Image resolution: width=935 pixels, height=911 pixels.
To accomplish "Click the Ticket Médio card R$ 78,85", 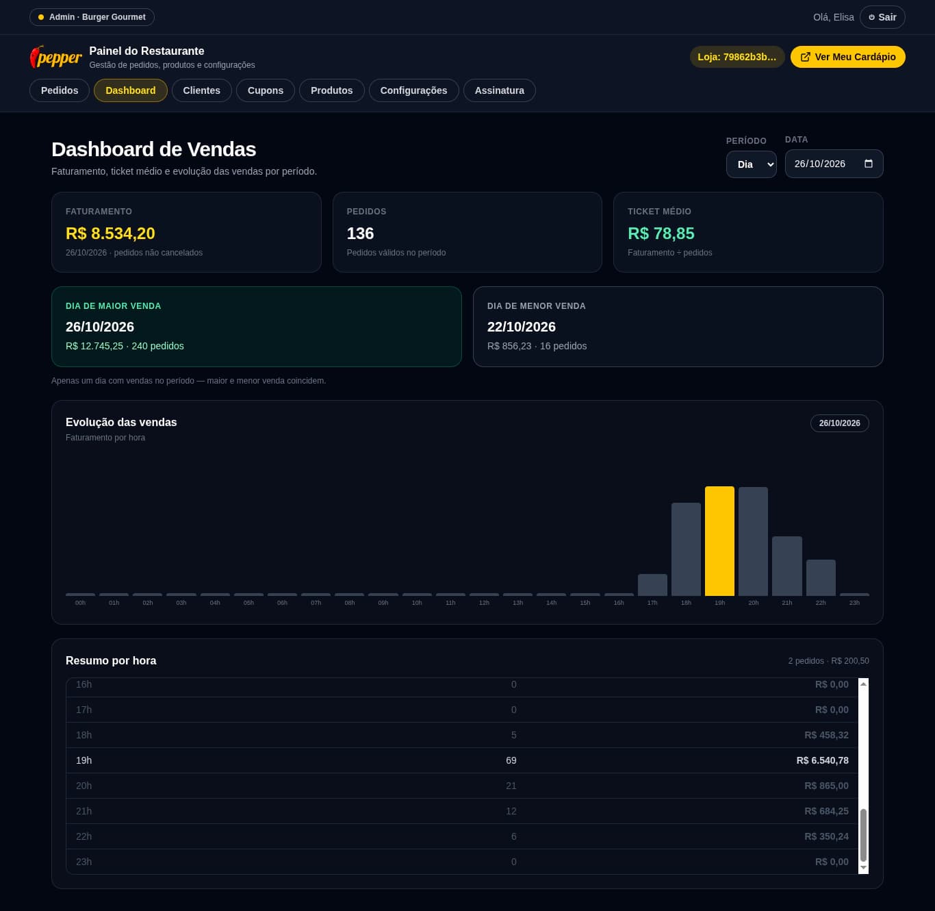I will [748, 232].
